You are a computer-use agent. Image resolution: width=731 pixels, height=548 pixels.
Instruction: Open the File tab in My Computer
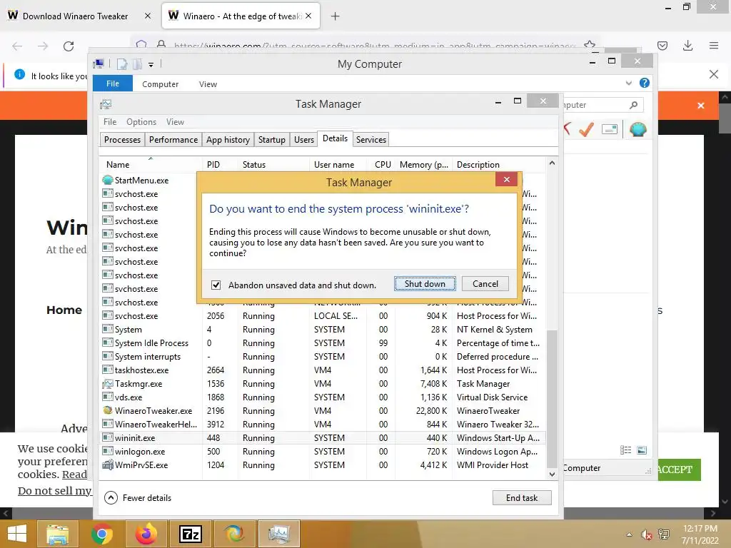click(x=113, y=83)
